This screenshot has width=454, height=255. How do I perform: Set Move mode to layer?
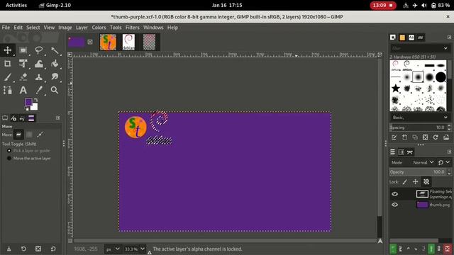(x=18, y=135)
